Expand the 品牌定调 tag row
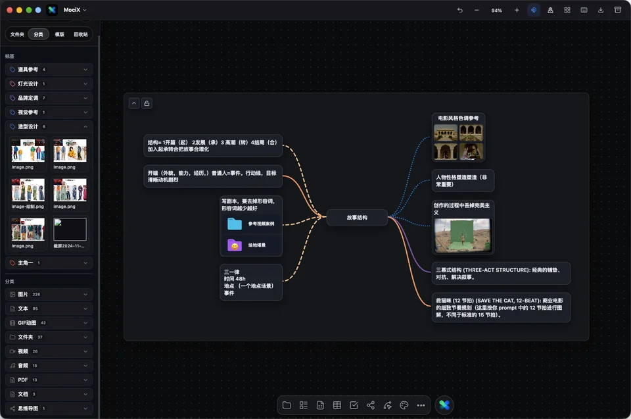Image resolution: width=631 pixels, height=419 pixels. (x=49, y=98)
